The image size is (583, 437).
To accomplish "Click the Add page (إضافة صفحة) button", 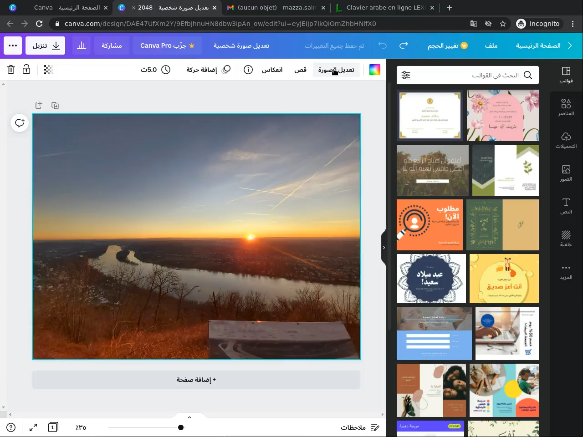I will click(196, 380).
